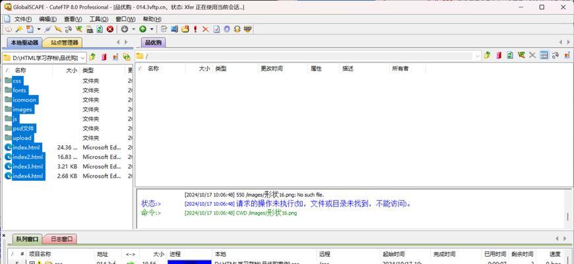This screenshot has width=574, height=264.
Task: Launch the Connection Wizard wand icon
Action: pyautogui.click(x=19, y=29)
